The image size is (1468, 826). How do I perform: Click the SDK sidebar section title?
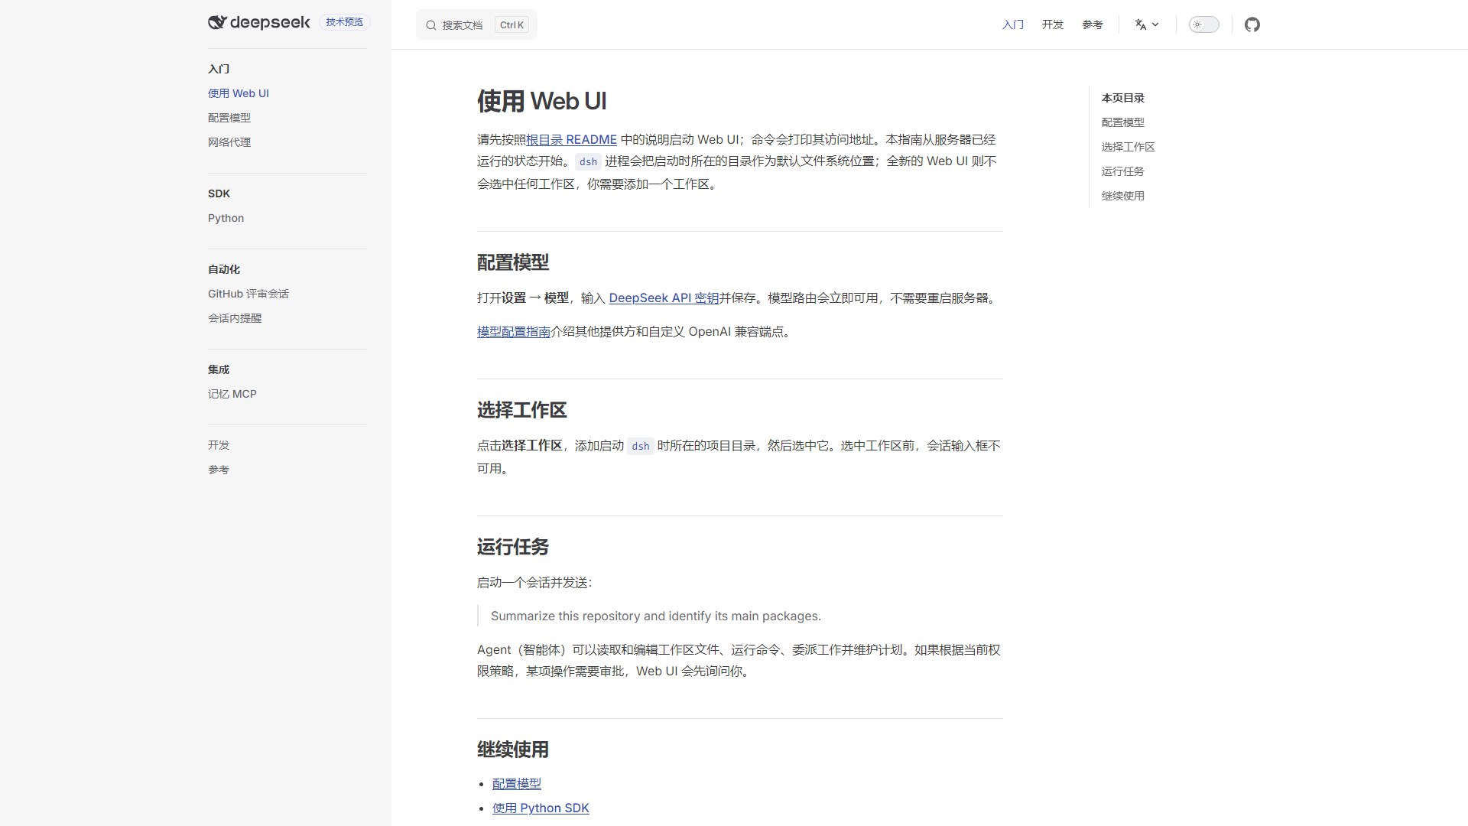tap(219, 193)
